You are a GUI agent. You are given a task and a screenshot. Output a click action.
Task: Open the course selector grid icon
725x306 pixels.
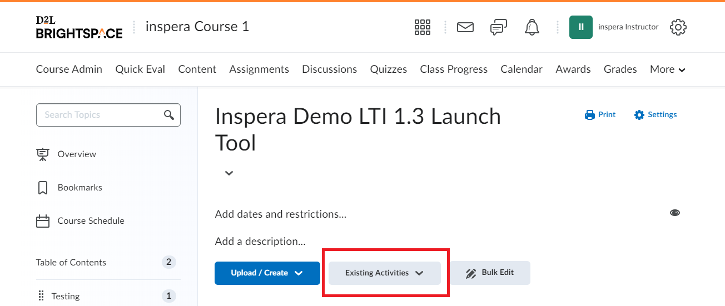(423, 27)
